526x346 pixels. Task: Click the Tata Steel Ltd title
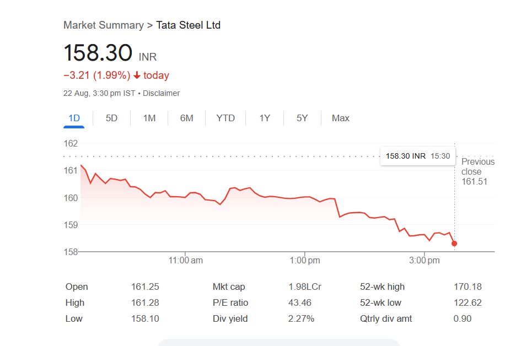188,25
